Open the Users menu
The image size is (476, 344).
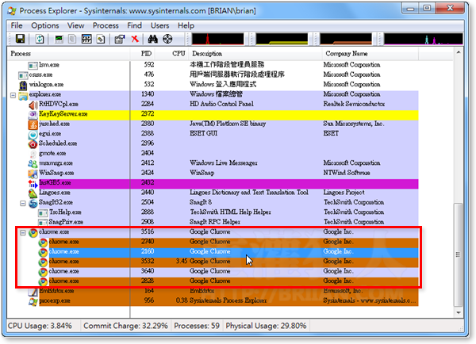pyautogui.click(x=159, y=25)
